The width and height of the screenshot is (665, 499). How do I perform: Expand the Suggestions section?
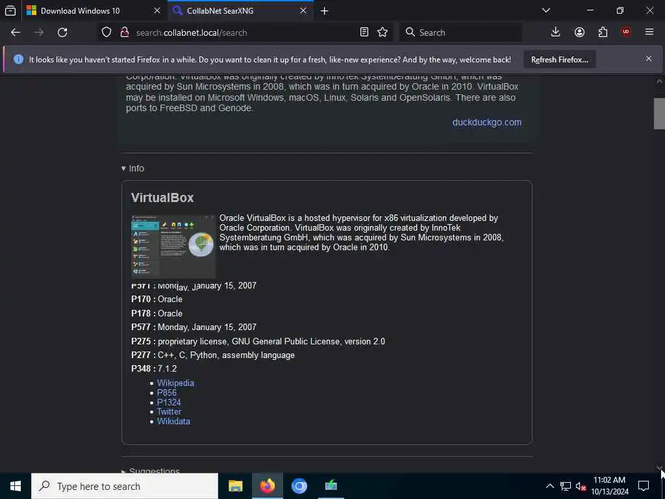pos(151,470)
